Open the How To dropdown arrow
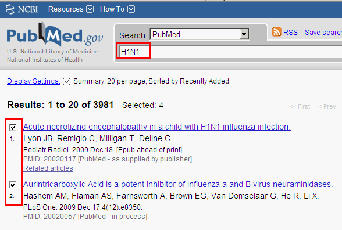Image resolution: width=342 pixels, height=230 pixels. point(131,9)
